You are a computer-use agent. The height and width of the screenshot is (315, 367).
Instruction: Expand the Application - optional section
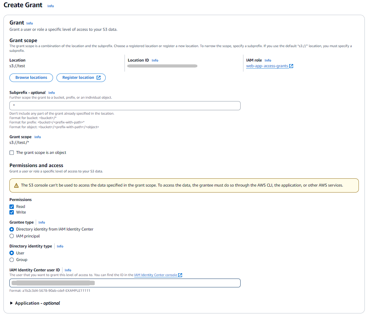click(12, 303)
